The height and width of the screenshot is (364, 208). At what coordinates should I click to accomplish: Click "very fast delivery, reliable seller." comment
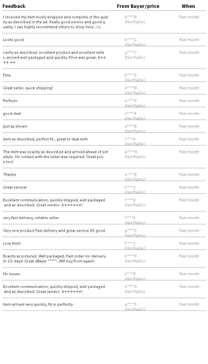[31, 218]
